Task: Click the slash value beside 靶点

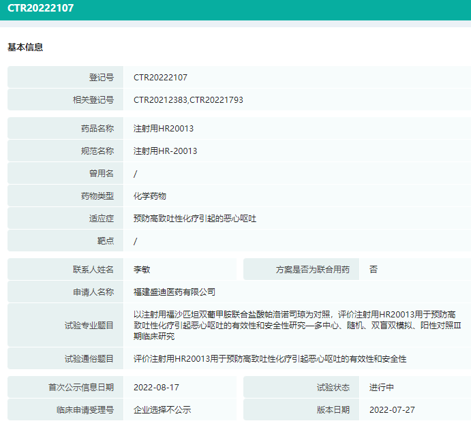Action: pyautogui.click(x=136, y=241)
